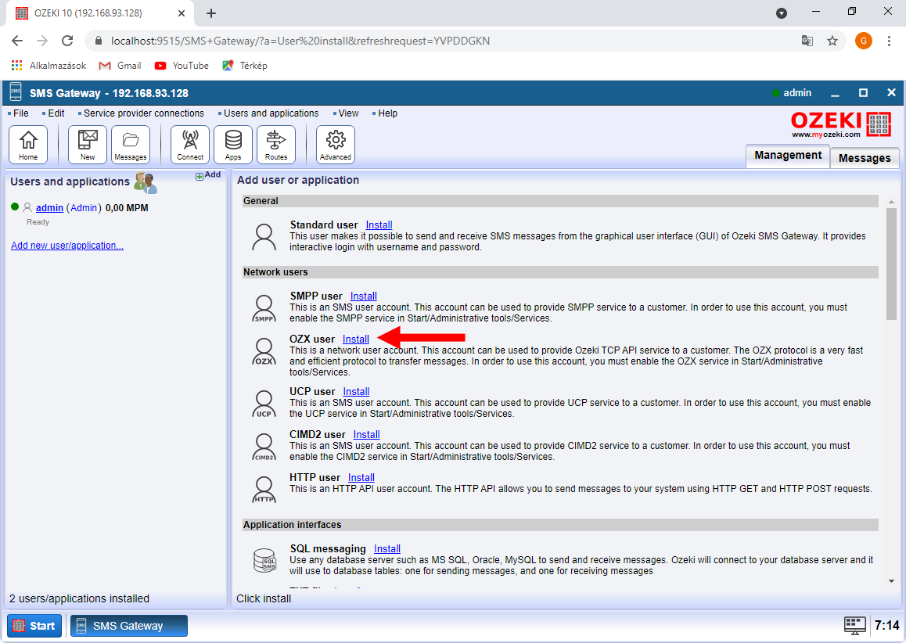Click the New message toolbar icon
The image size is (906, 643).
(x=88, y=145)
